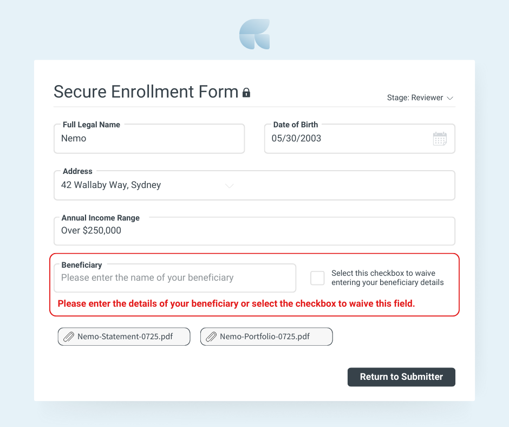Open the Annual Income Range selector
This screenshot has width=509, height=427.
click(255, 231)
